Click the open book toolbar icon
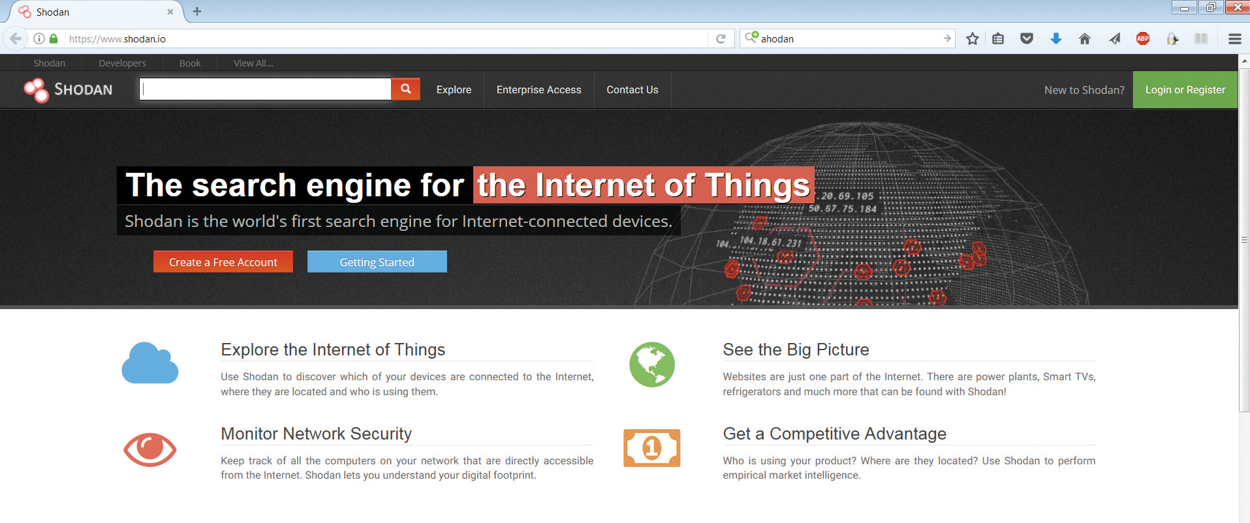Viewport: 1250px width, 523px height. [x=1201, y=38]
